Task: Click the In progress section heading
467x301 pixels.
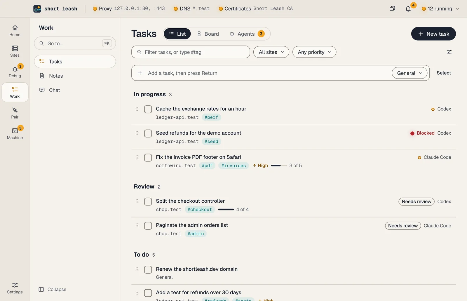Action: [150, 94]
